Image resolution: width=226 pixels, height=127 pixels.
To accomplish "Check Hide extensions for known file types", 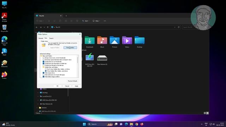I will click(x=43, y=75).
